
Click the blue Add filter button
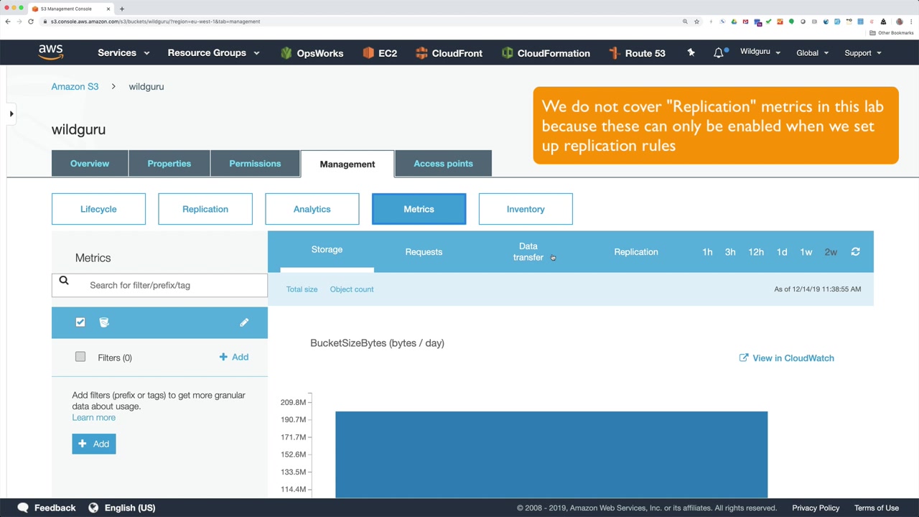click(94, 444)
